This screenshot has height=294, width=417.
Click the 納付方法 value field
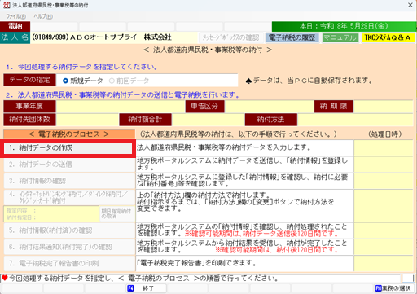355,120
